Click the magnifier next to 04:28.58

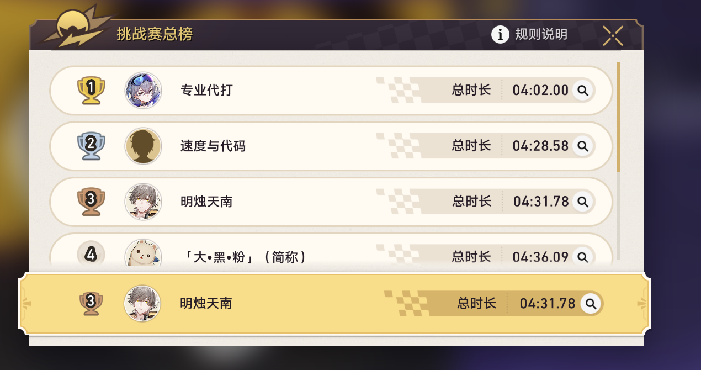tap(582, 146)
